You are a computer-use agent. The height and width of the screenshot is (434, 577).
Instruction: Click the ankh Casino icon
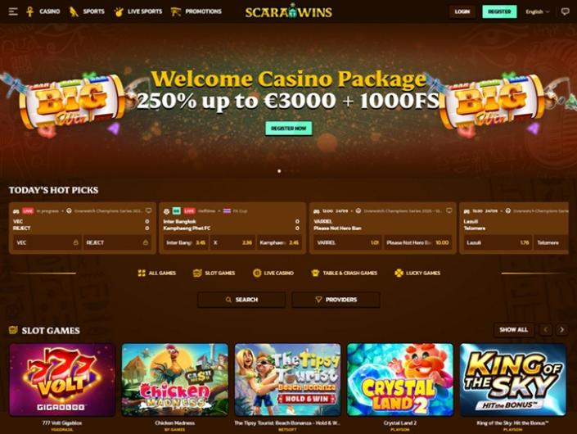[x=29, y=11]
